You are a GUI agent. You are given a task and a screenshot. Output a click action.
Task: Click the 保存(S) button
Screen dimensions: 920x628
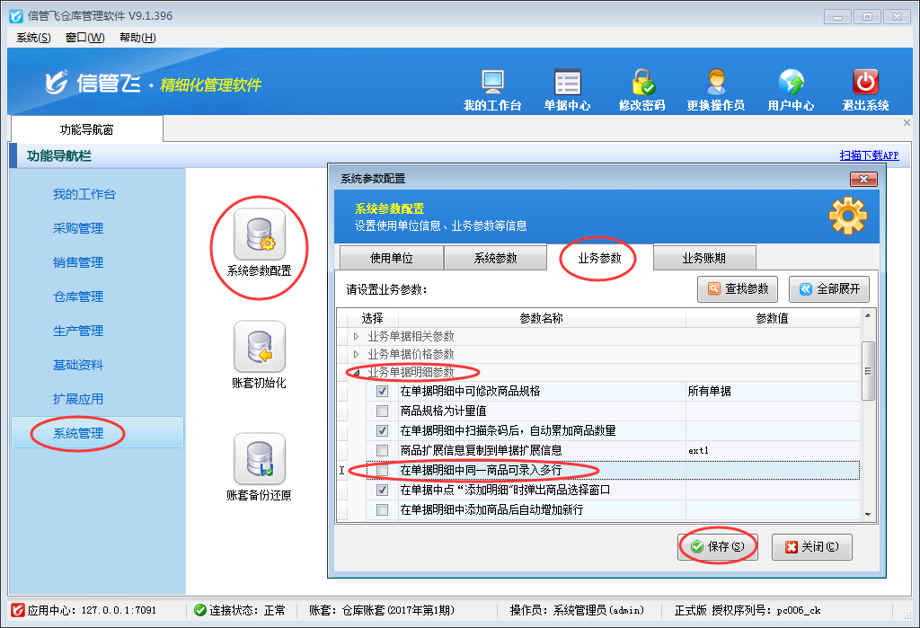717,546
